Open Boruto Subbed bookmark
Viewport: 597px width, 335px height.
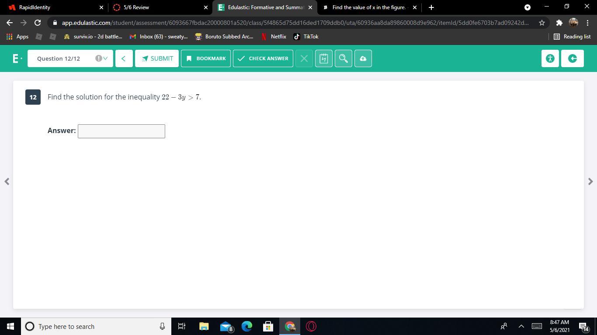pyautogui.click(x=224, y=37)
